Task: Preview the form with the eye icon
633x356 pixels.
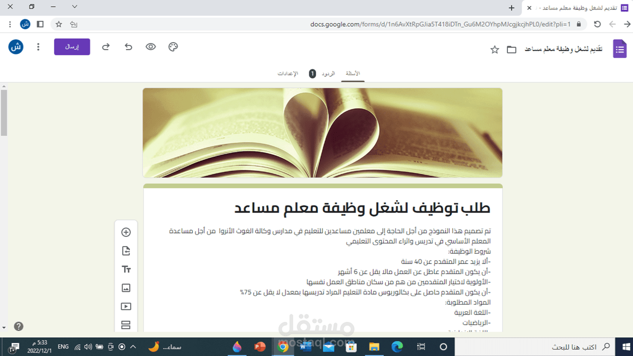Action: (x=151, y=46)
